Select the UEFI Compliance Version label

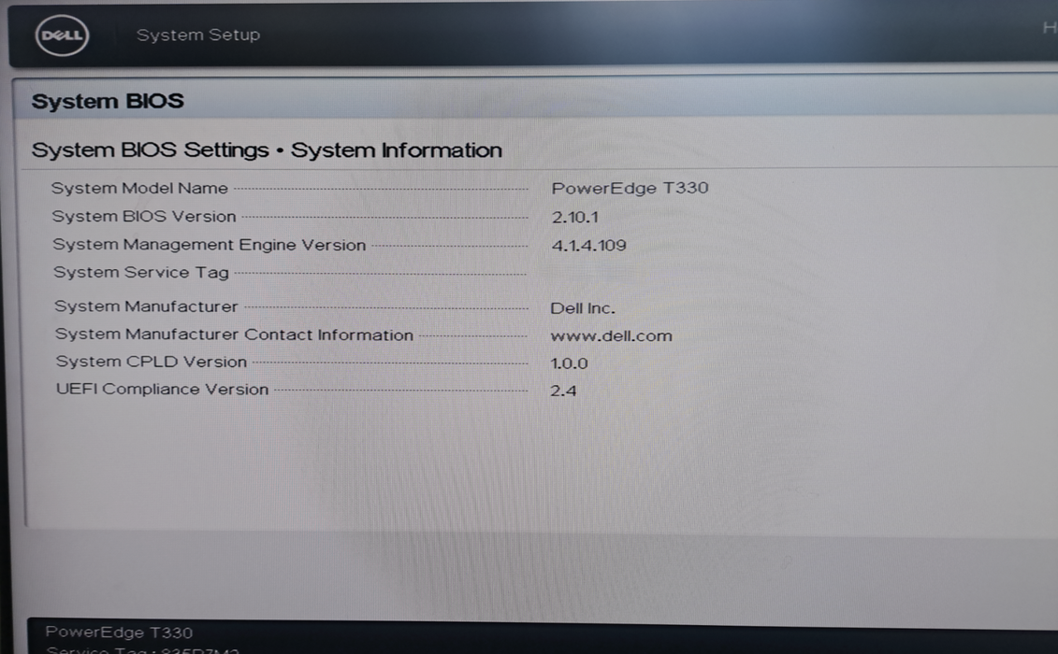coord(162,389)
